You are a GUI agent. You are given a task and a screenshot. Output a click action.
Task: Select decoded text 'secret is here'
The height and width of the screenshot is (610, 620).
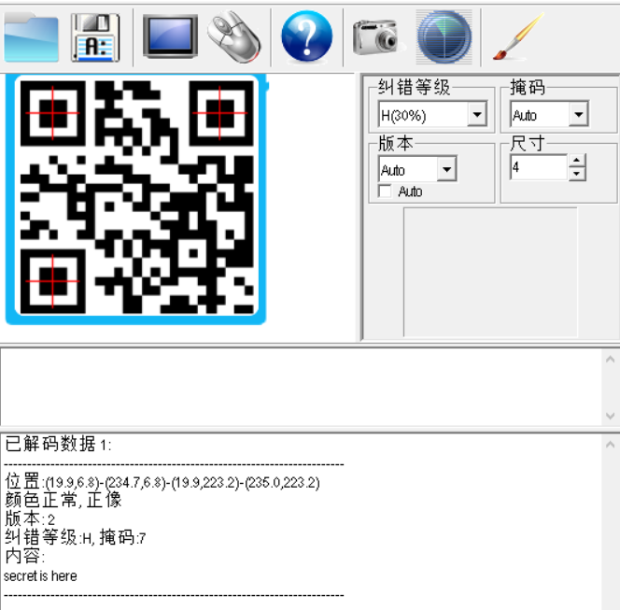pos(40,576)
